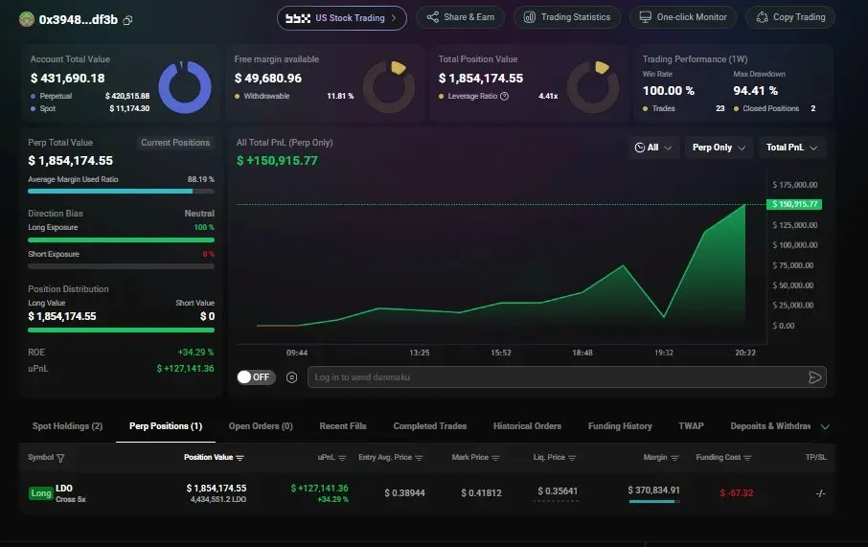The width and height of the screenshot is (868, 547).
Task: Click the Free margin donut chart
Action: (389, 87)
